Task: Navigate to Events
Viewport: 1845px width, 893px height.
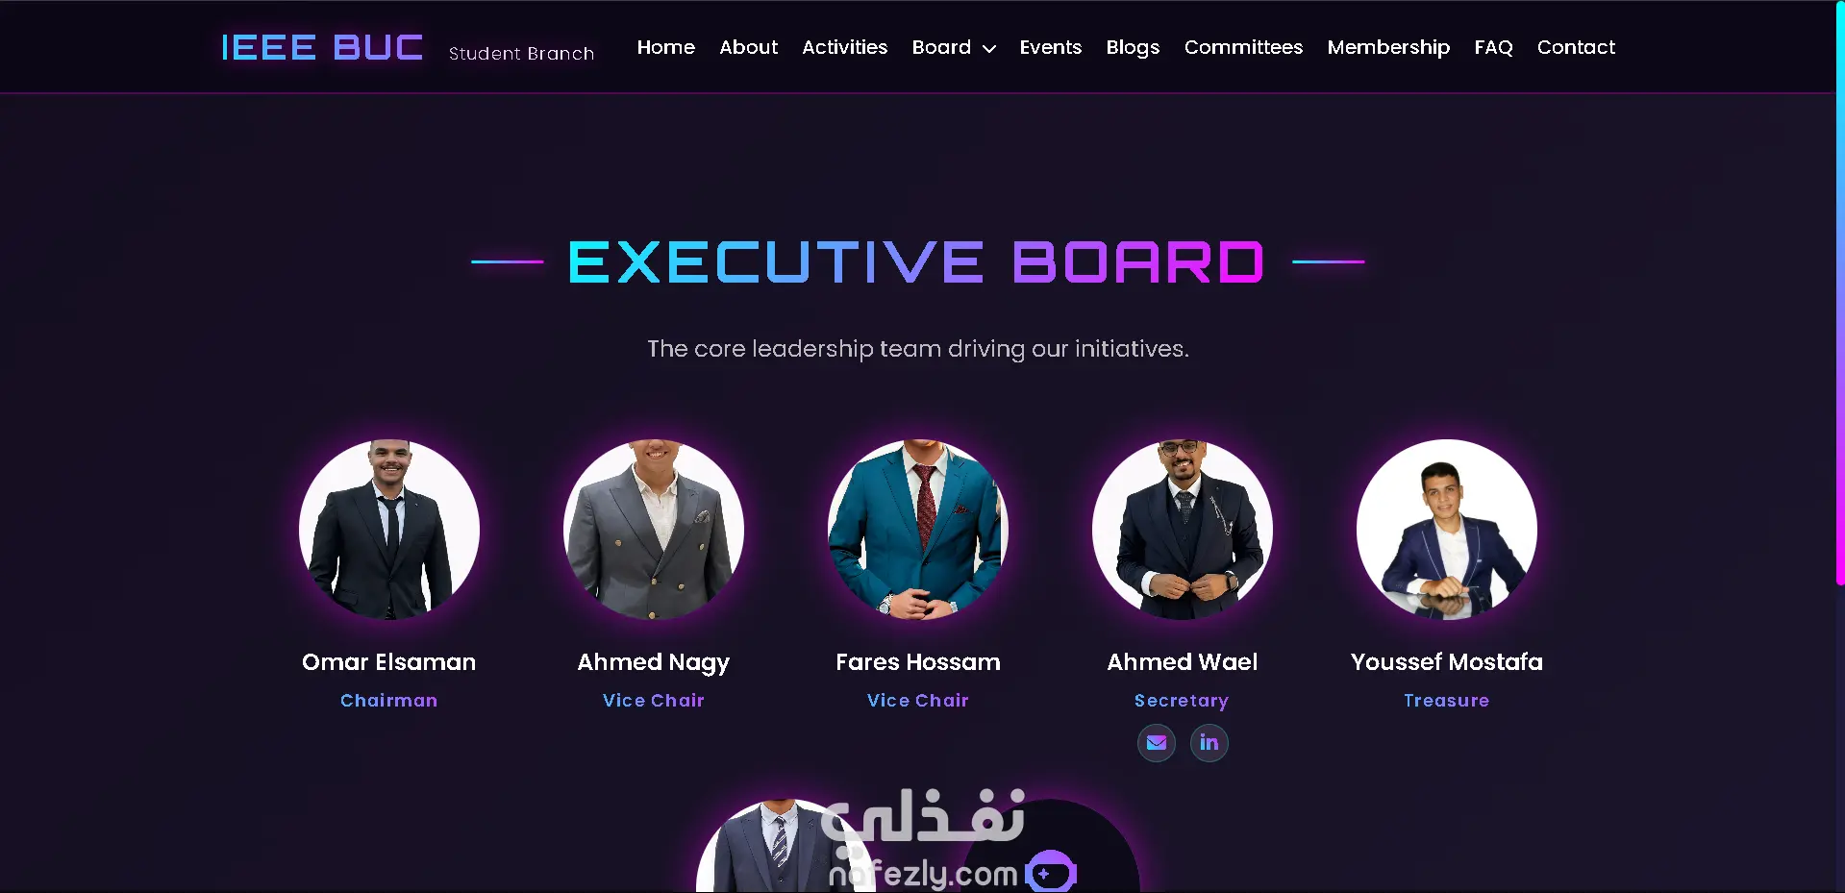Action: 1050,47
